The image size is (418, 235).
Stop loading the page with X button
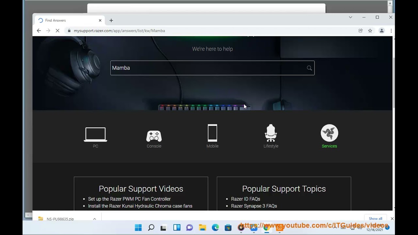tap(57, 31)
